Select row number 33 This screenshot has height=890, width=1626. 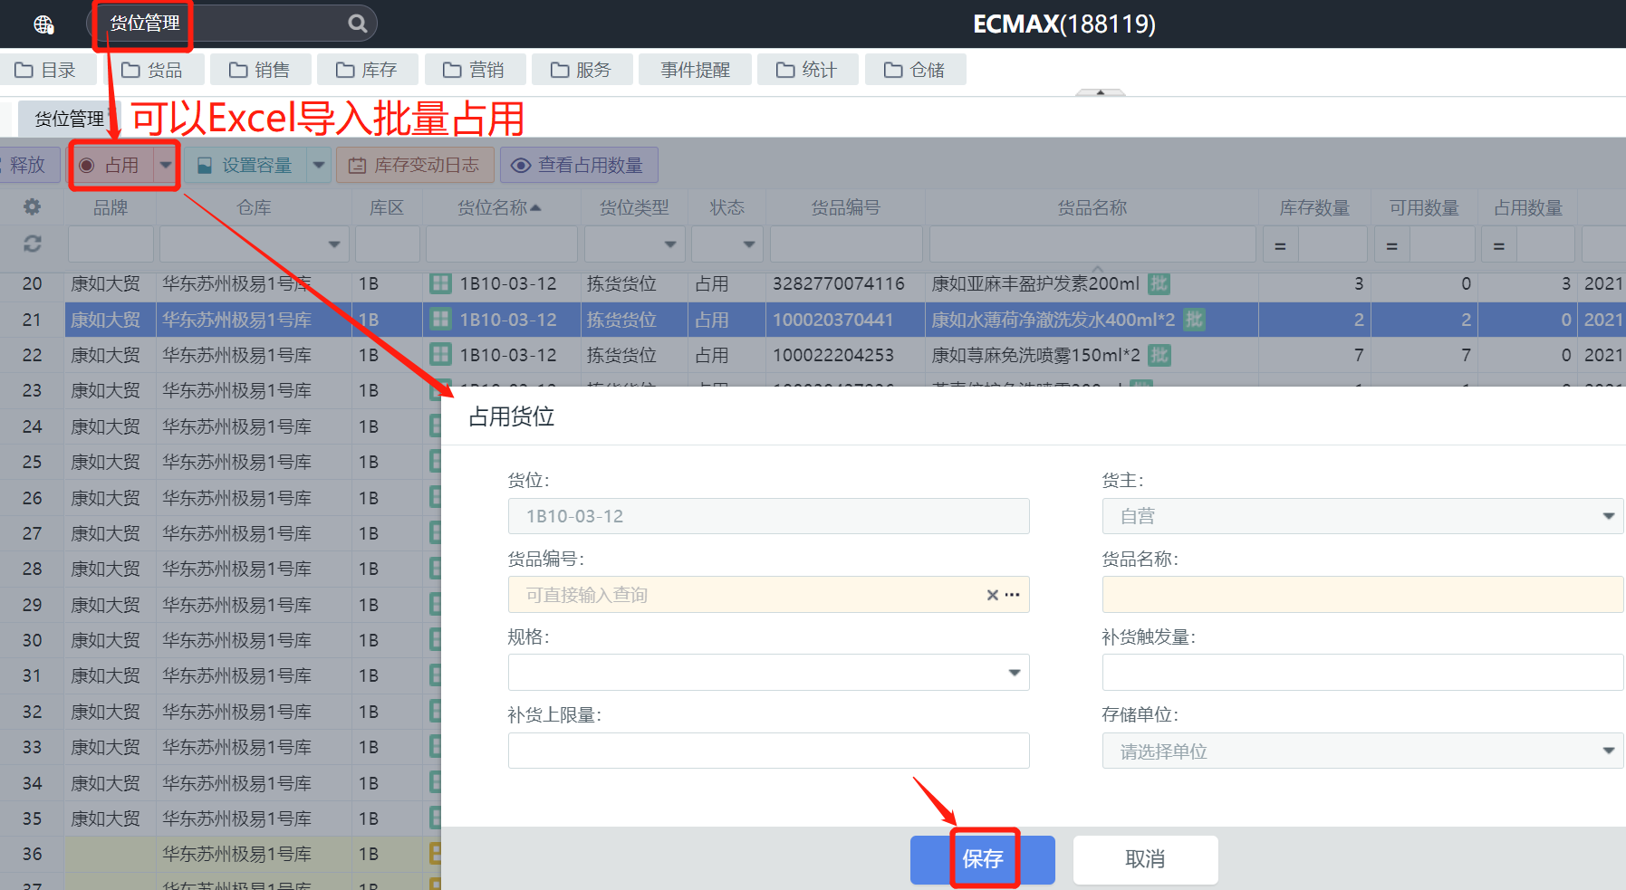click(32, 747)
